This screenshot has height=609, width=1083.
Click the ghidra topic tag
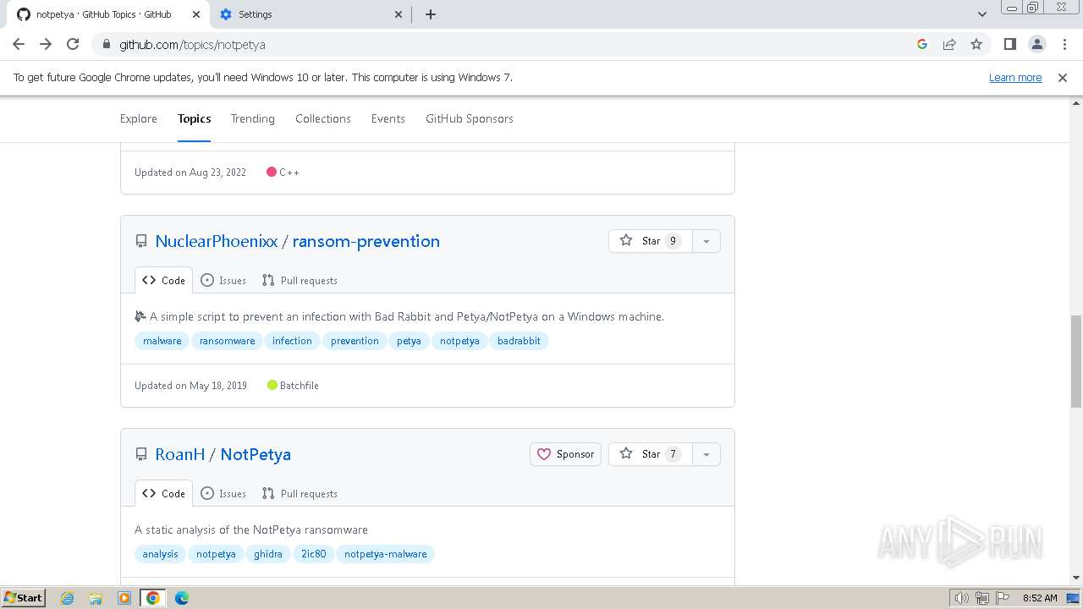tap(268, 554)
